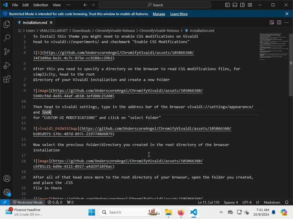Open the Explorer view in activity bar
Image resolution: width=293 pixels, height=219 pixels.
[7, 24]
